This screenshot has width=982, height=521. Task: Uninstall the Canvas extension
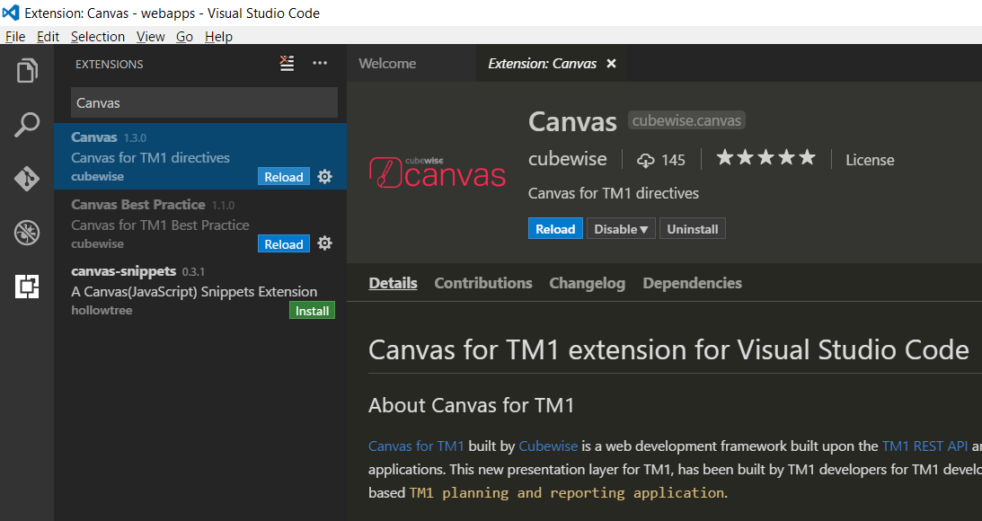(x=692, y=228)
